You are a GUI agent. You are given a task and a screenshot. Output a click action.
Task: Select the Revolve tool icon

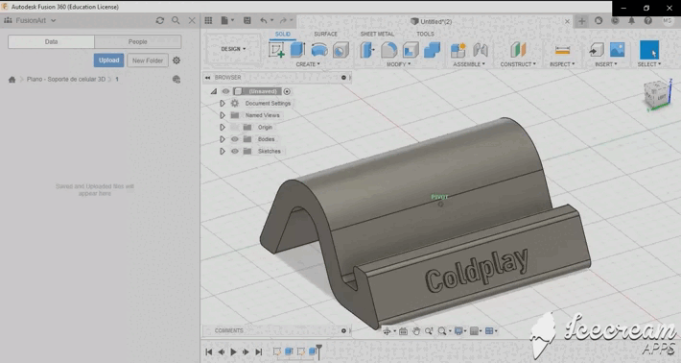(319, 50)
